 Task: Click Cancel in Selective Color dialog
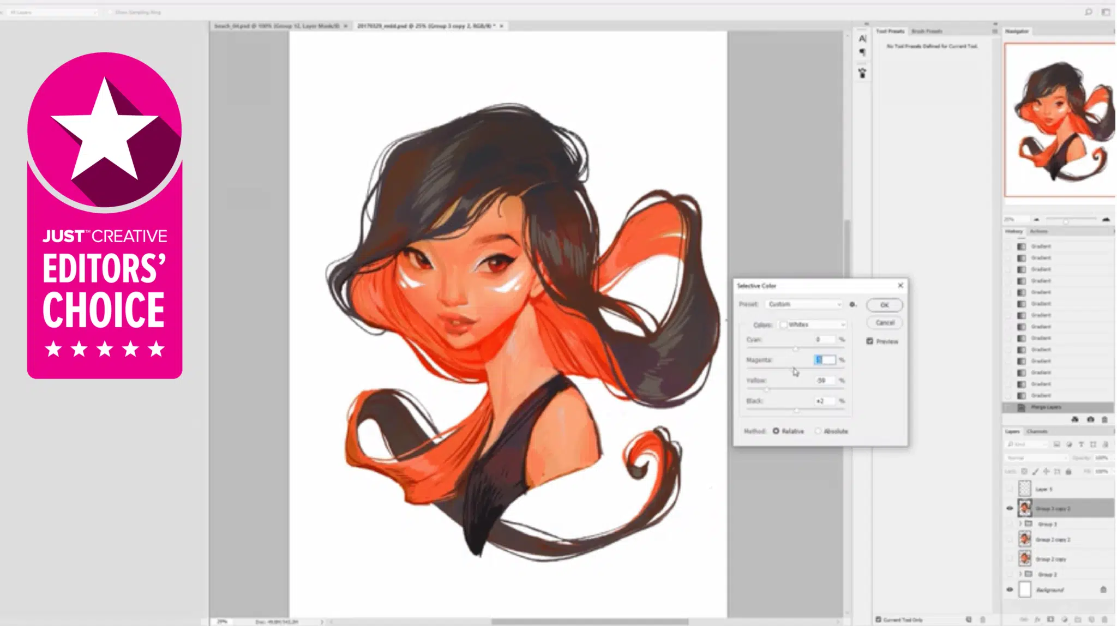(x=884, y=323)
